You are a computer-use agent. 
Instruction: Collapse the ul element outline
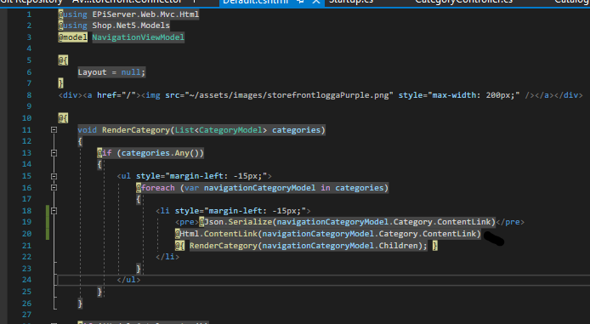(54, 176)
